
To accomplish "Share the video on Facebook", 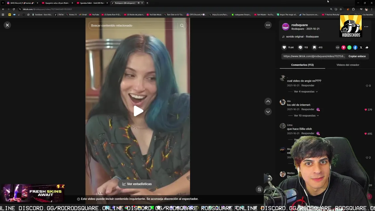I will pyautogui.click(x=355, y=47).
